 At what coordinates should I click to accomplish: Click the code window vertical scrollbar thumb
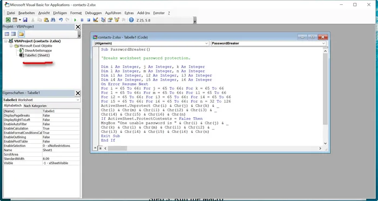[325, 89]
